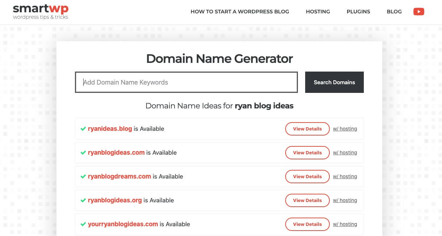Select the ryanblogdreams.com domain link
Image resolution: width=442 pixels, height=236 pixels.
click(x=119, y=176)
